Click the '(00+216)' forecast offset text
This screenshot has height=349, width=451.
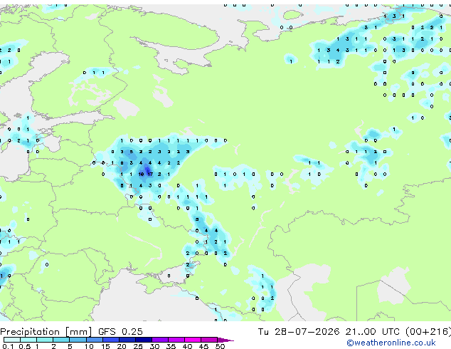[428, 332]
